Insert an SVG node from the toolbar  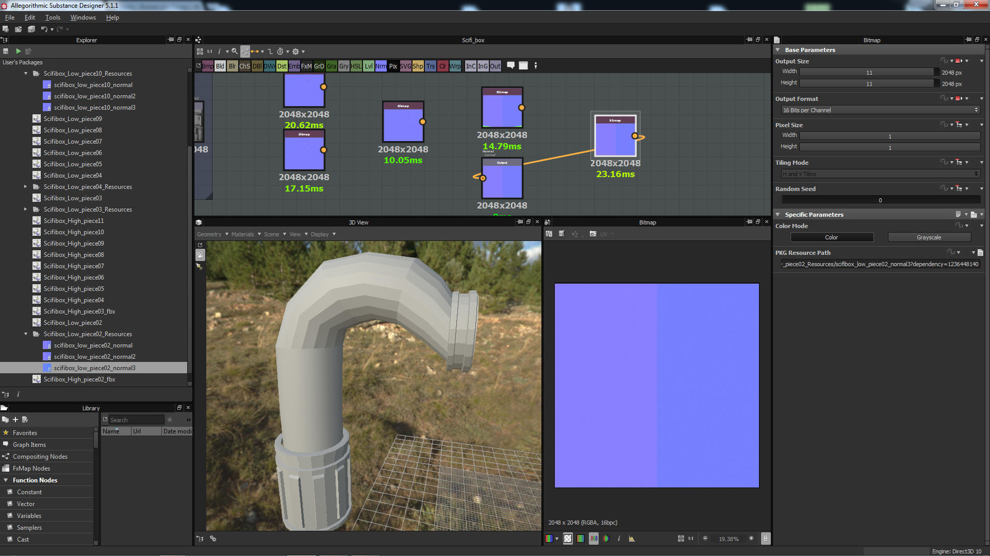click(x=405, y=66)
